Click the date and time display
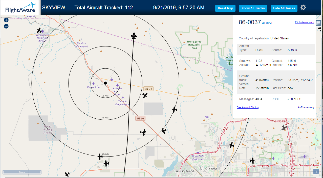 pyautogui.click(x=179, y=8)
